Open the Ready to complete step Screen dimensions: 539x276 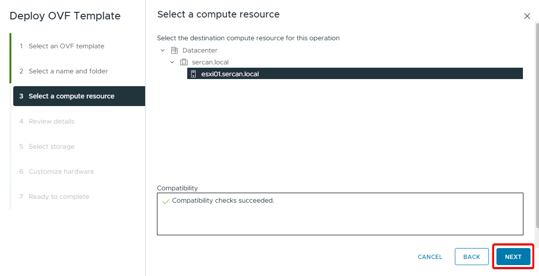click(x=59, y=196)
